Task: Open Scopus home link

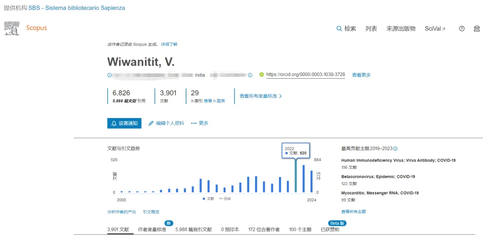Action: click(36, 28)
